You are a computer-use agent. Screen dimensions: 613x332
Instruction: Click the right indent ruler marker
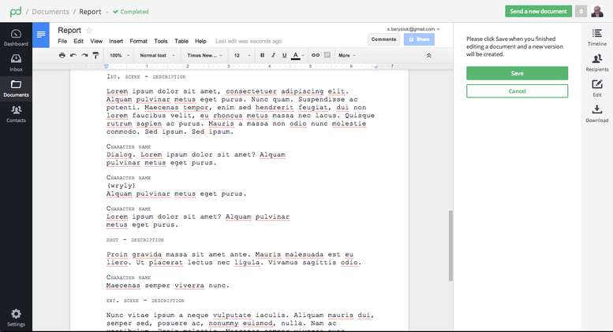(x=376, y=67)
